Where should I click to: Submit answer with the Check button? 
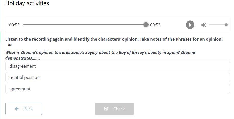[x=114, y=109]
